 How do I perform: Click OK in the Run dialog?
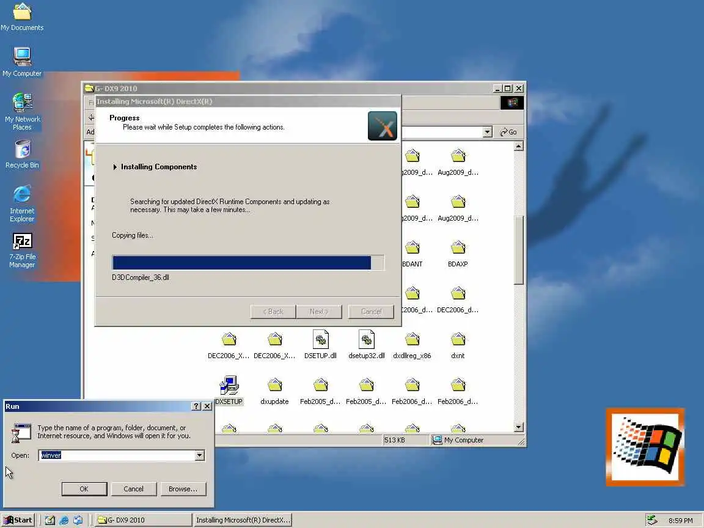(84, 489)
